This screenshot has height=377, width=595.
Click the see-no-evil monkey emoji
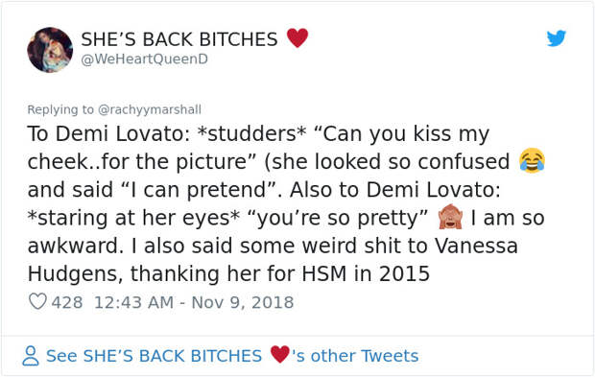450,217
